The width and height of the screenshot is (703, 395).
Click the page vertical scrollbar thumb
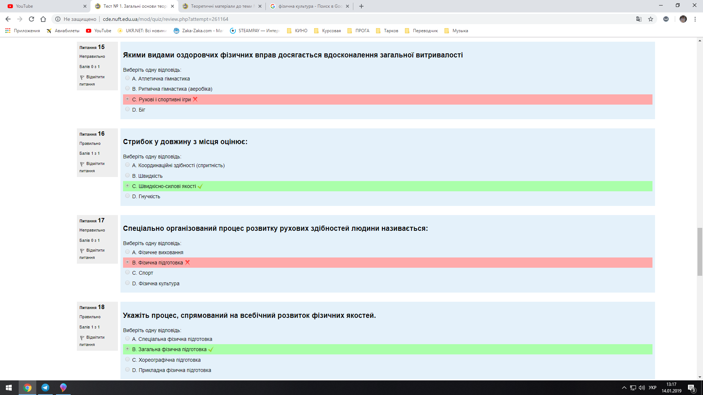click(x=700, y=252)
